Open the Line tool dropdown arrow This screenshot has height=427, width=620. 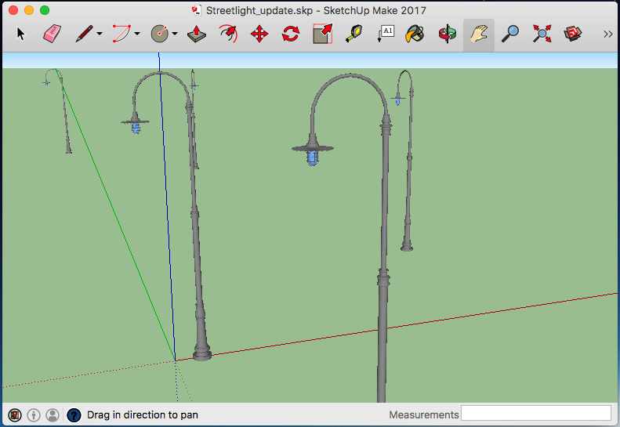(x=100, y=34)
